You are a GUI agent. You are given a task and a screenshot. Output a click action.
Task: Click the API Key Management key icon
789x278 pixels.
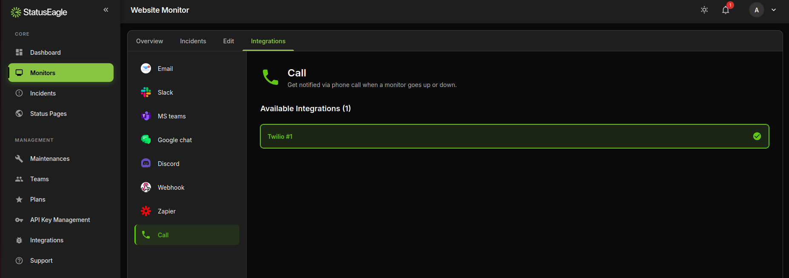click(x=19, y=219)
